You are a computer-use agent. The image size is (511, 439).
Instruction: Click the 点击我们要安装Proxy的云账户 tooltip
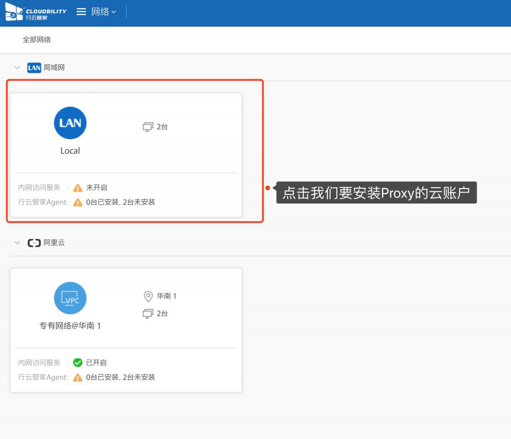tap(376, 193)
